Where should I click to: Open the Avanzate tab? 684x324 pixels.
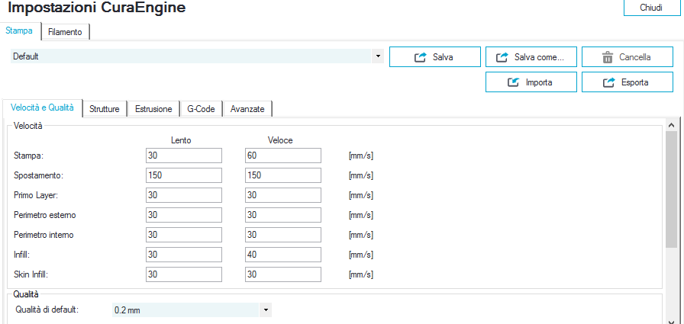point(247,109)
